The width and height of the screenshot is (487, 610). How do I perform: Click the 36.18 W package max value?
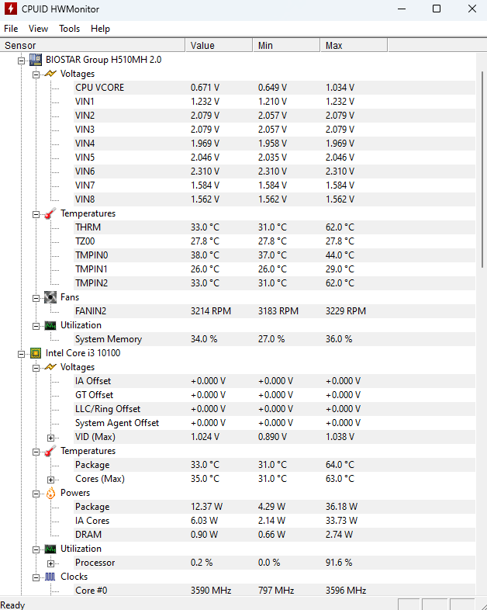(342, 507)
